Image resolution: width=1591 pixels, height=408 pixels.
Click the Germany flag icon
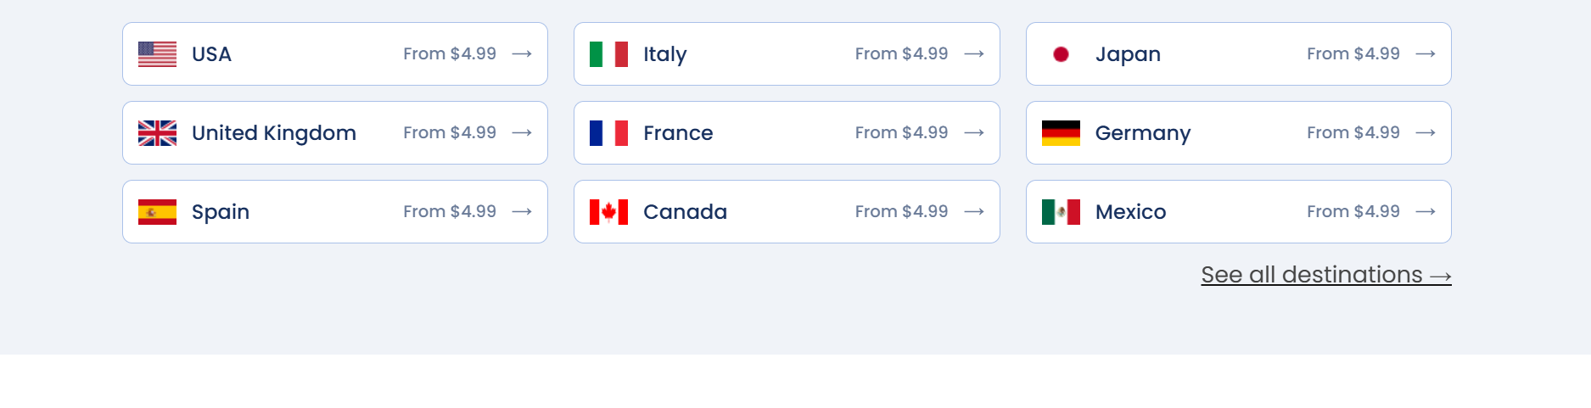coord(1061,133)
